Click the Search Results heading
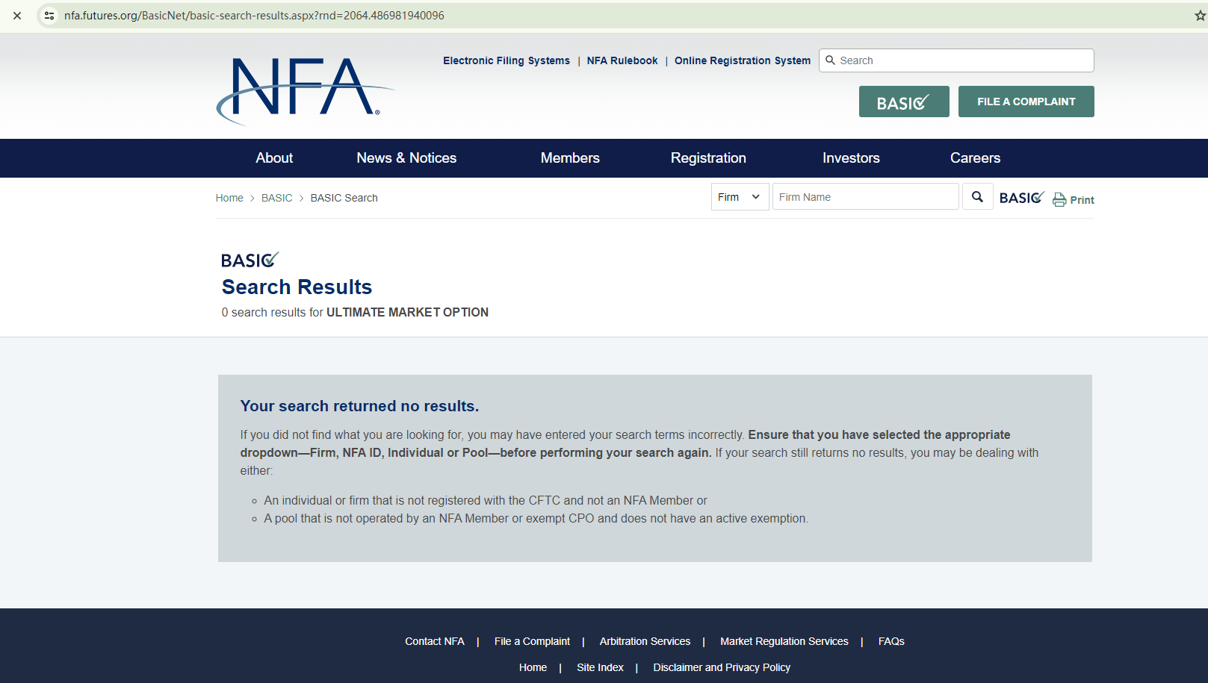 coord(297,287)
